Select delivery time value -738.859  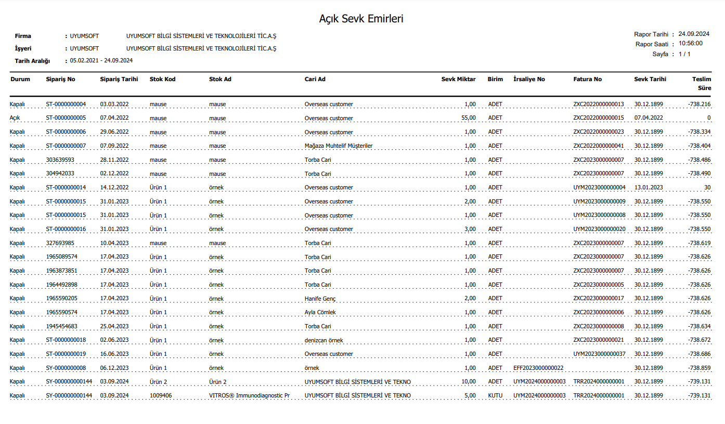click(699, 368)
